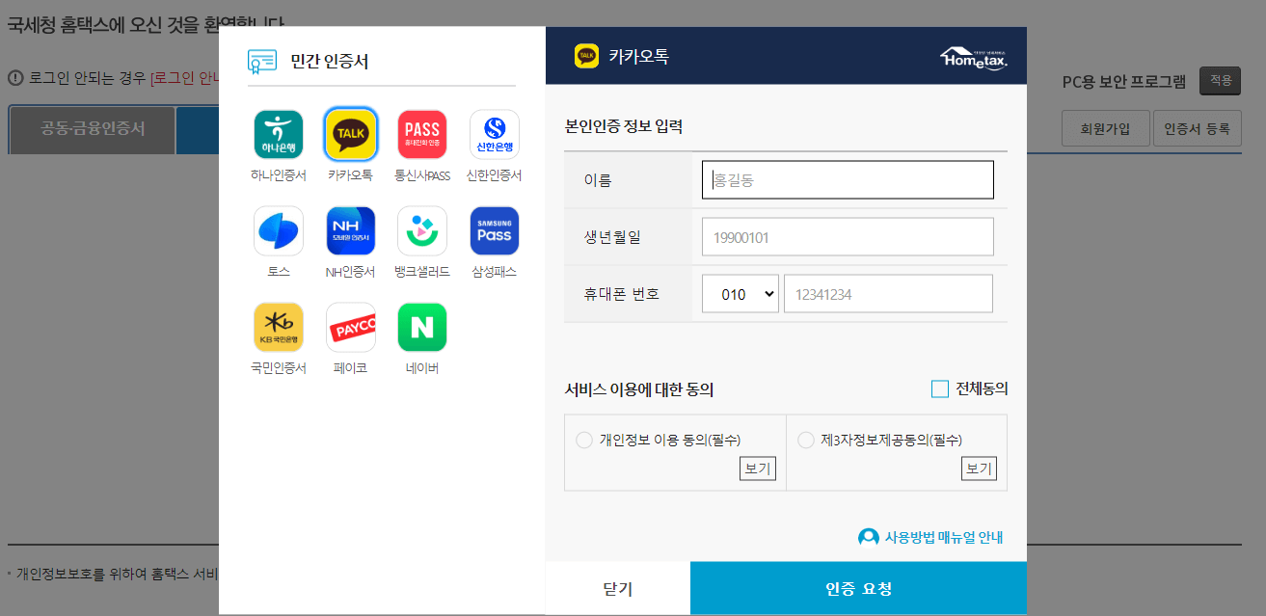Choose KB 국민인증서 certificate
Screen dimensions: 1266x616
tap(278, 326)
